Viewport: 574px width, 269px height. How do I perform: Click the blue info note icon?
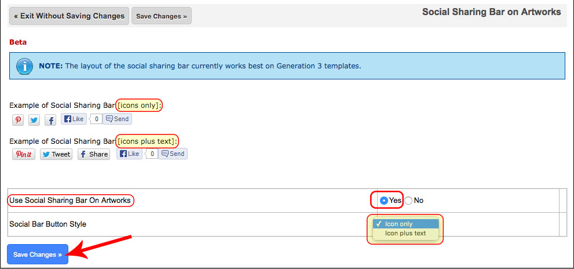(x=24, y=66)
